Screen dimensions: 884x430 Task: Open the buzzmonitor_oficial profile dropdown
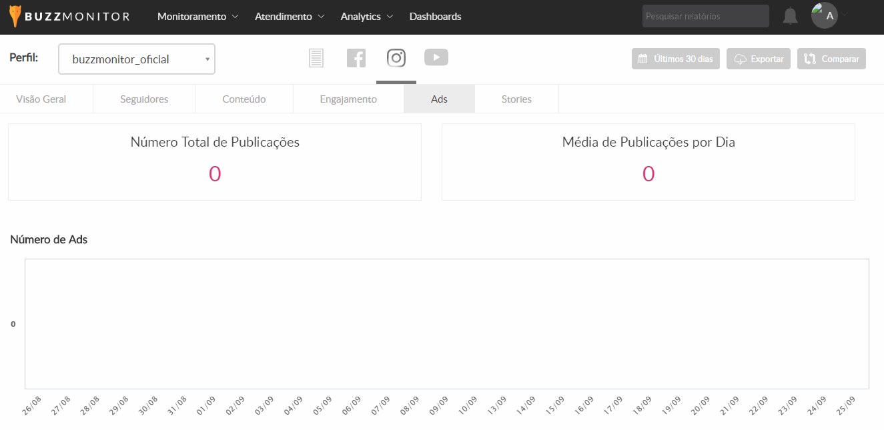pyautogui.click(x=137, y=59)
